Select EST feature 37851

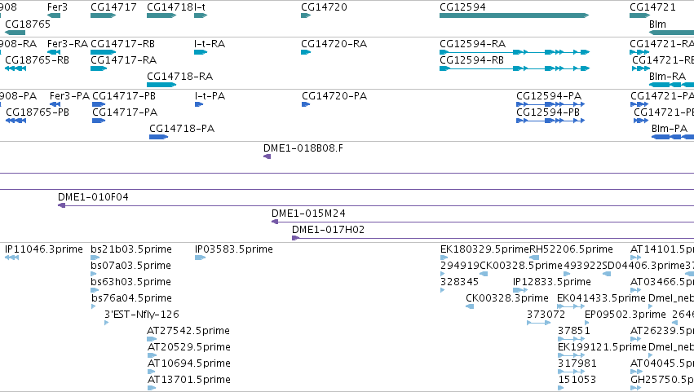pos(572,340)
